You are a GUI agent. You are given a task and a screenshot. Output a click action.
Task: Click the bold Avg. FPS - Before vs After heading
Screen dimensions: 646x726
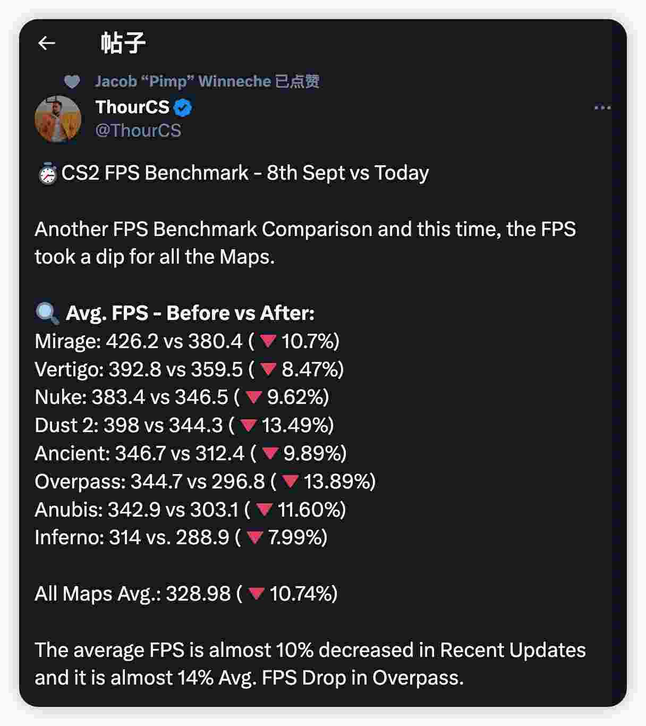click(x=190, y=313)
